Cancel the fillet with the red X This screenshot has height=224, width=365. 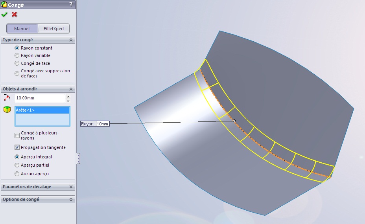point(15,15)
